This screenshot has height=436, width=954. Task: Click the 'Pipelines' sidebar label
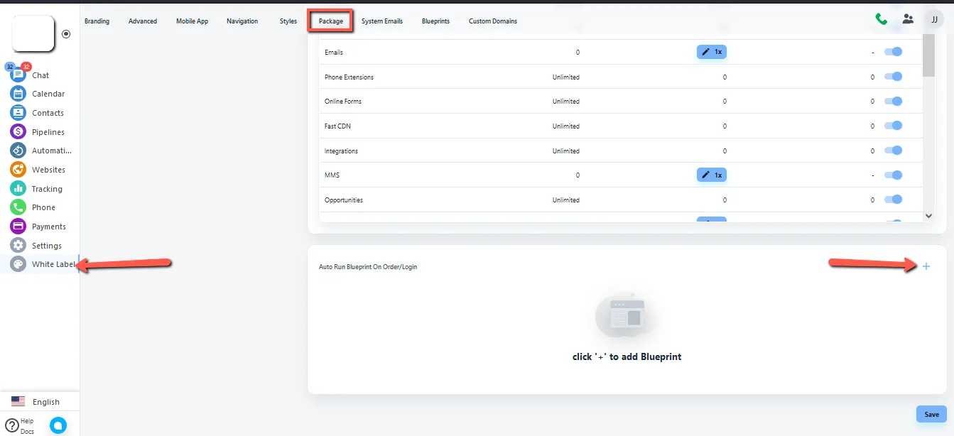click(x=48, y=132)
